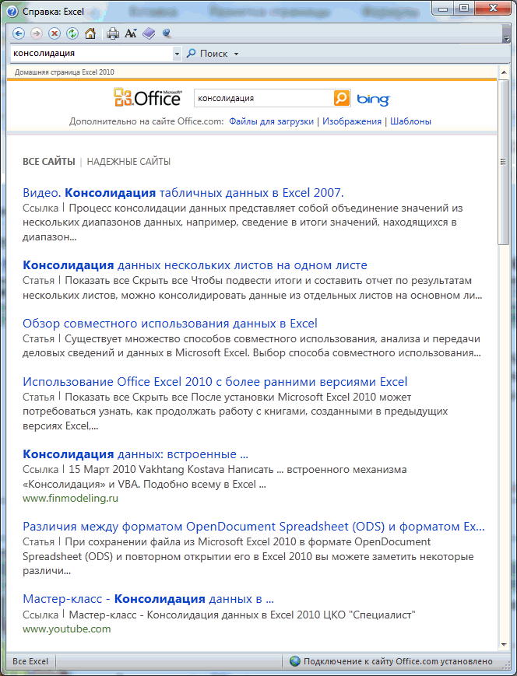
Task: Click the vertical scrollbar thumb
Action: tap(504, 162)
